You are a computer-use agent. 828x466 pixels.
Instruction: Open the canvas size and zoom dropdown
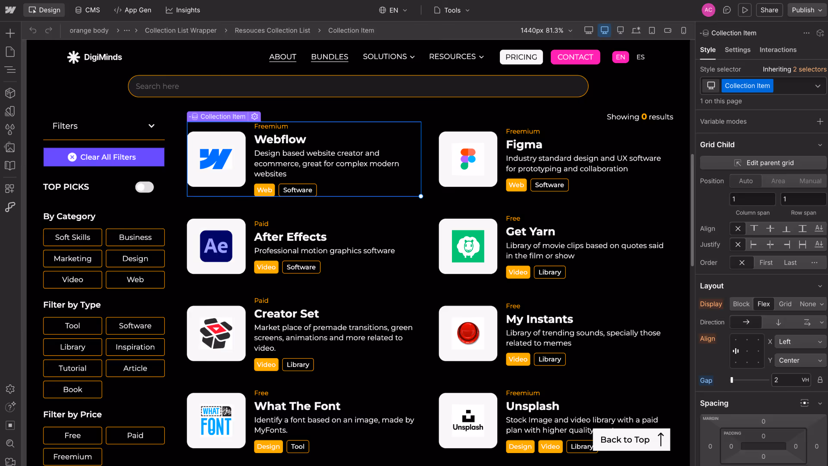pyautogui.click(x=546, y=30)
